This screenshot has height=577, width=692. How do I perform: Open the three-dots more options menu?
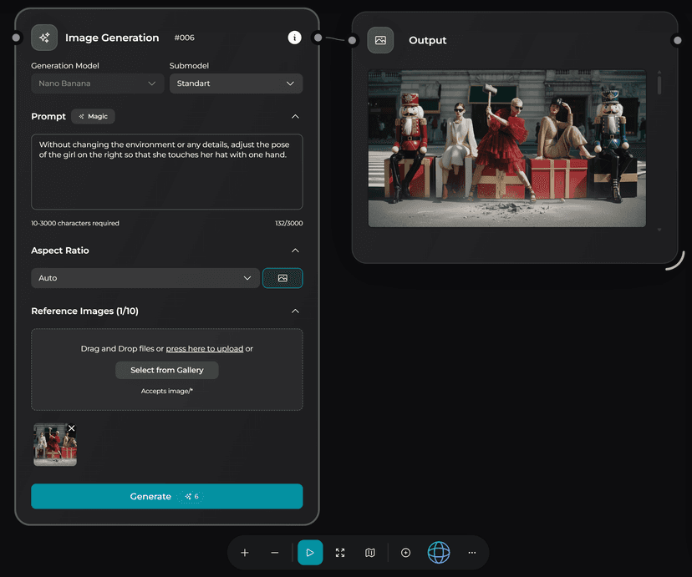472,553
